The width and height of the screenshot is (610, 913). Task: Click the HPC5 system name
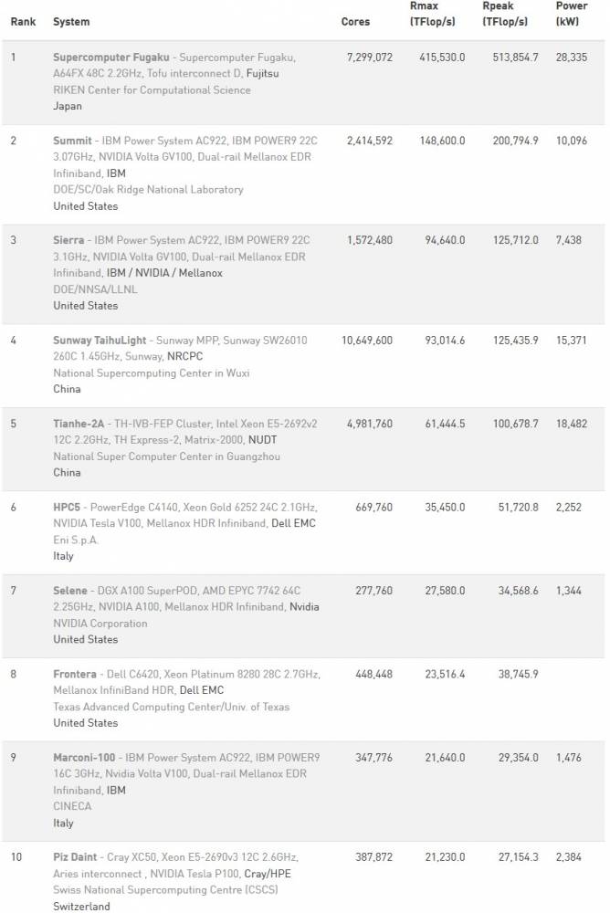[x=68, y=507]
